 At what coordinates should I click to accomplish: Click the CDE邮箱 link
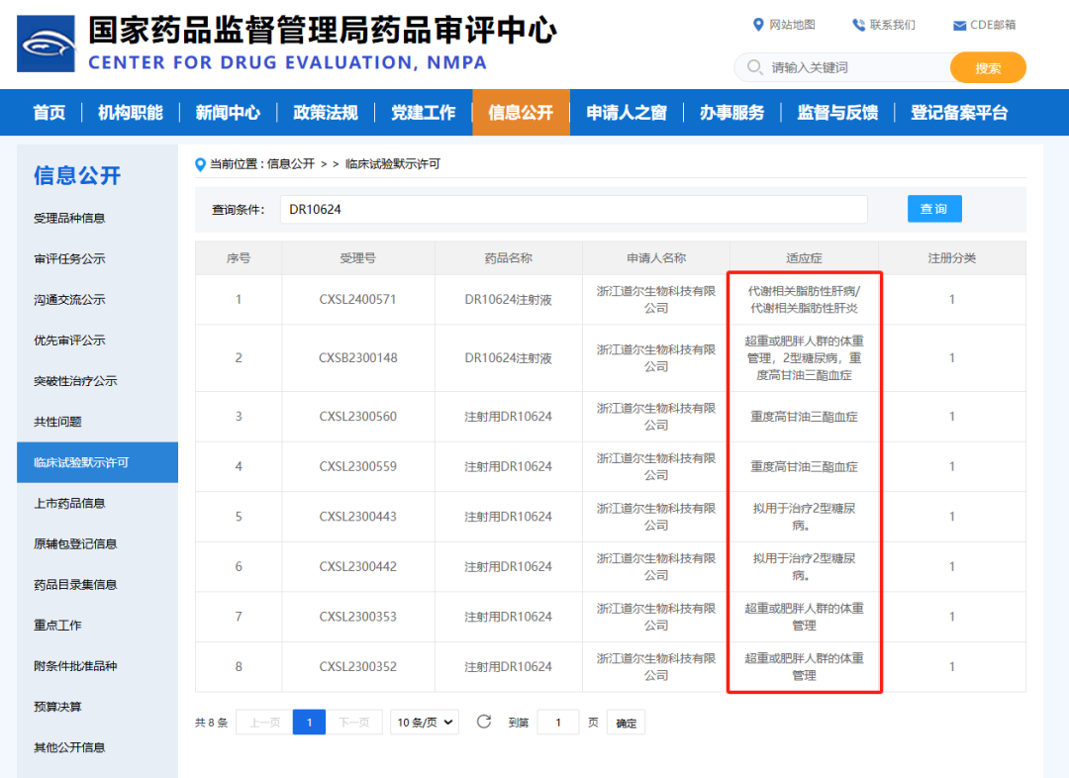point(993,25)
